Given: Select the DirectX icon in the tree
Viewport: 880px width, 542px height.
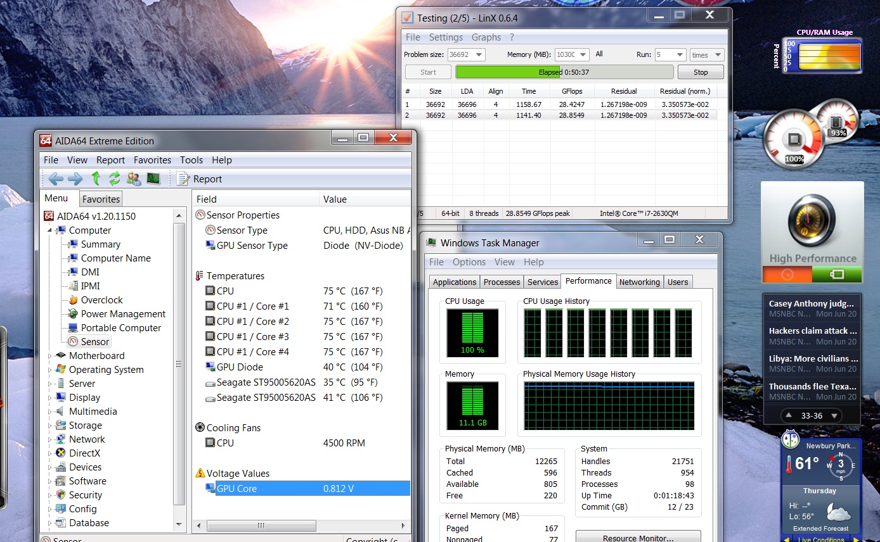Looking at the screenshot, I should [61, 453].
